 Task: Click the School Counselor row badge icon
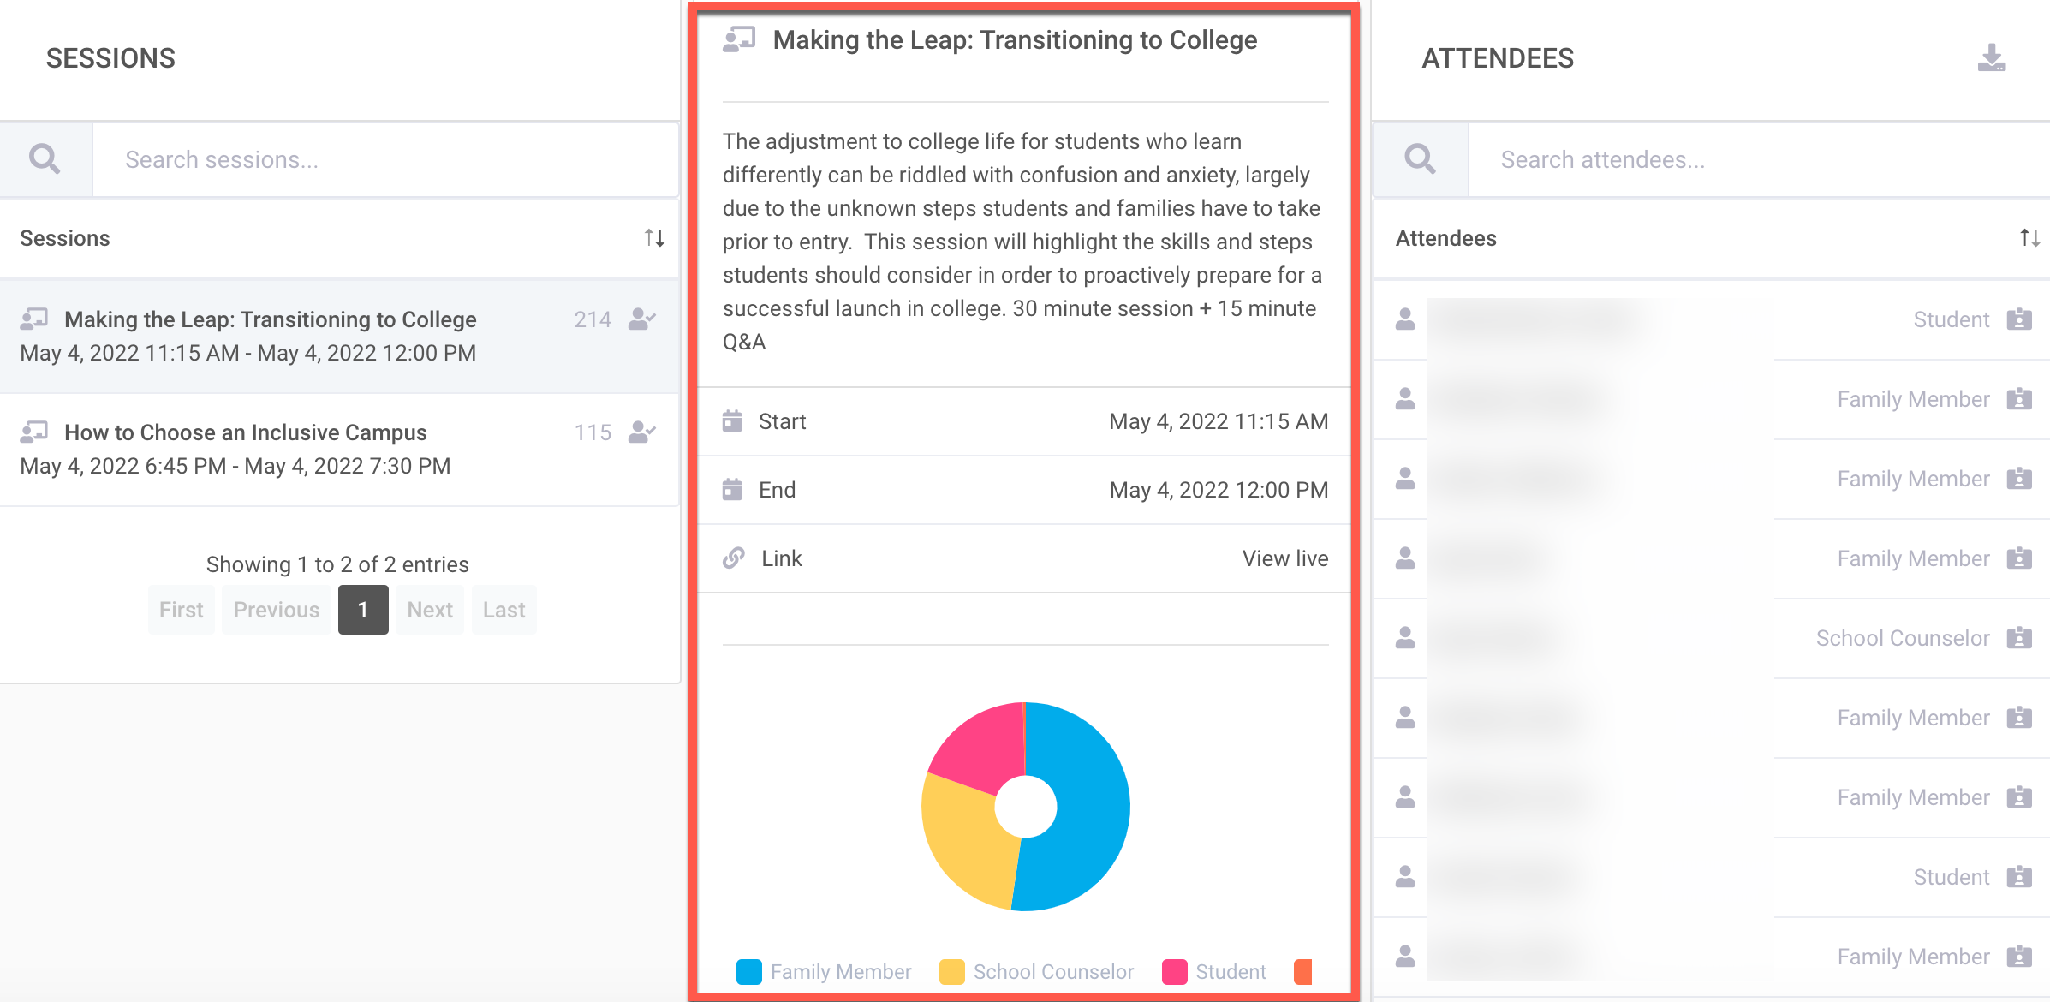coord(2019,638)
